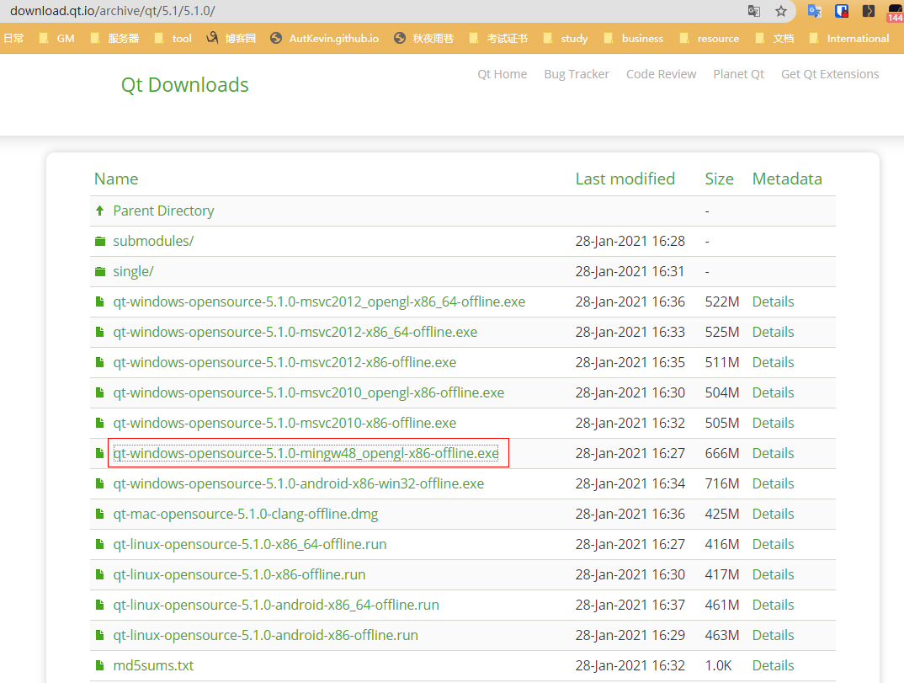Open Details for the 425M dmg file
Screen dimensions: 904x683
(774, 514)
